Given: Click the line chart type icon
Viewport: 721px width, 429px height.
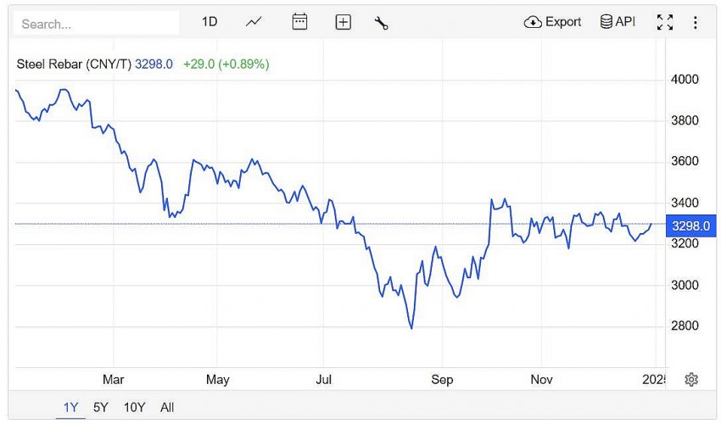Looking at the screenshot, I should [x=254, y=22].
